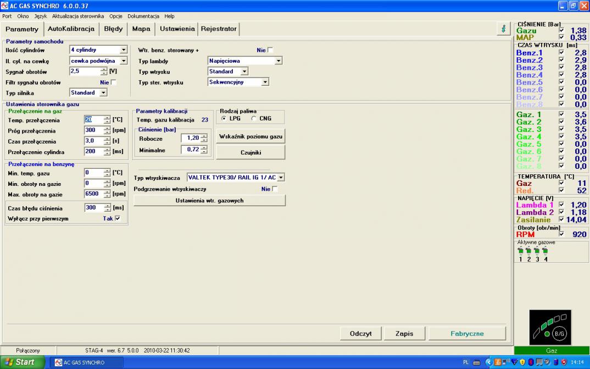Open the Dokumentacja menu
The height and width of the screenshot is (369, 590).
click(x=143, y=16)
